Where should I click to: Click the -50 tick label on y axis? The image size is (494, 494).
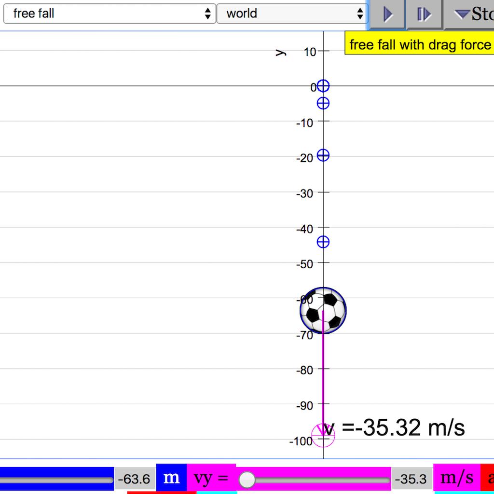(x=305, y=264)
